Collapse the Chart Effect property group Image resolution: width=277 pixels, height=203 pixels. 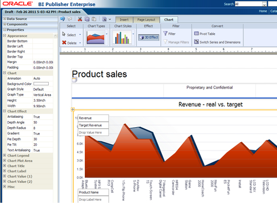(4, 111)
